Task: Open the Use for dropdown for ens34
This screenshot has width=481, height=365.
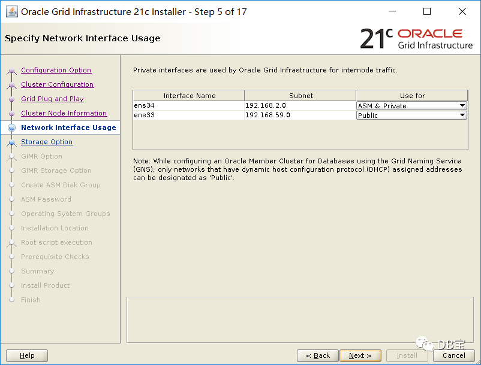Action: click(x=411, y=106)
